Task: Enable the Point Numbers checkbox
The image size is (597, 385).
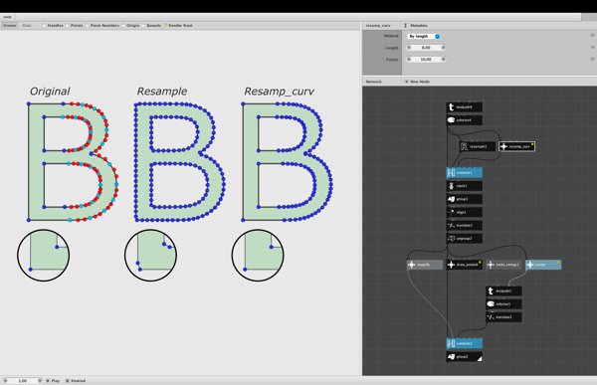Action: [88, 26]
